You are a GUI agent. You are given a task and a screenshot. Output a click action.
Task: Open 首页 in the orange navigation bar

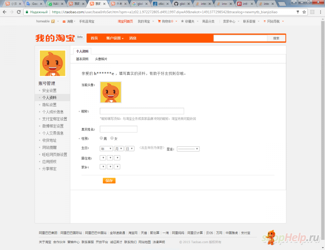click(94, 38)
